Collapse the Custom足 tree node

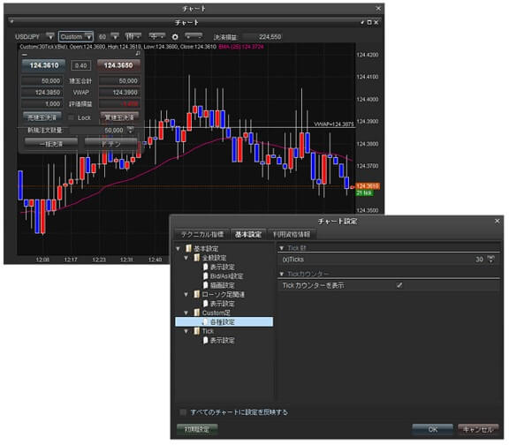coord(186,313)
